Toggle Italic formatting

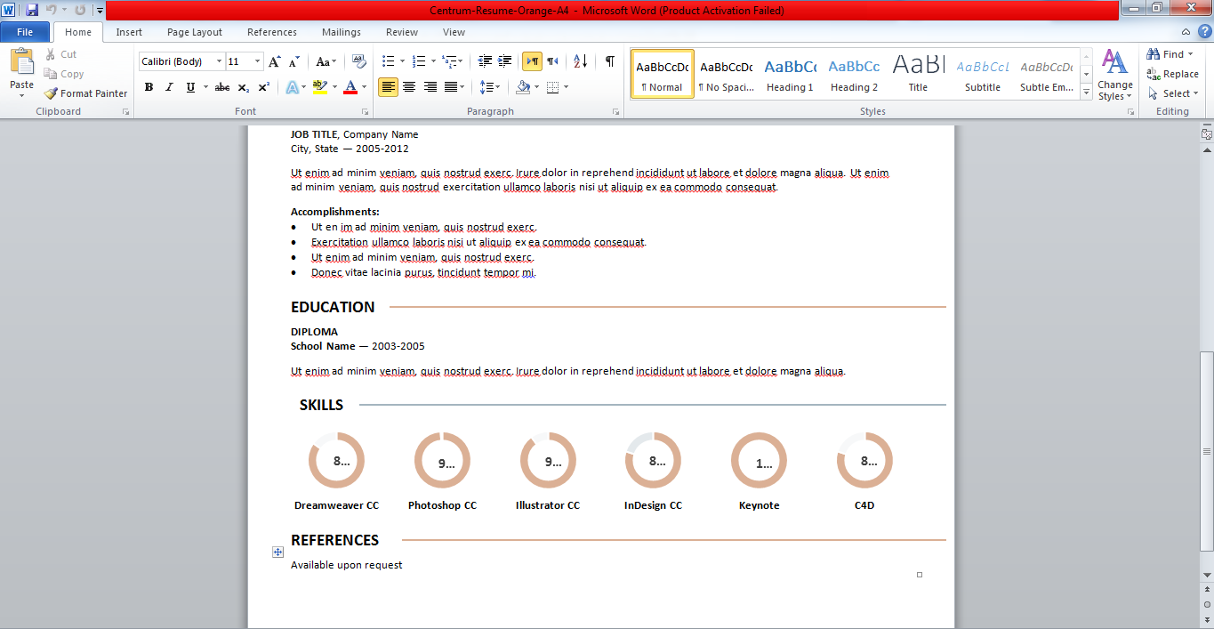tap(169, 87)
